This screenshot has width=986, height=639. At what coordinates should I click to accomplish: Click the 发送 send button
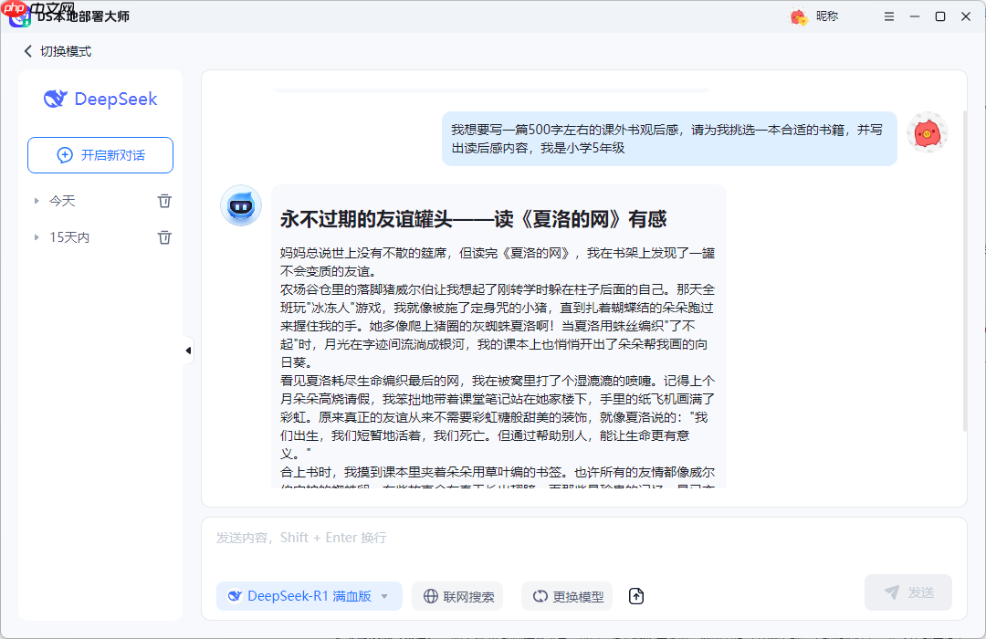tap(908, 592)
